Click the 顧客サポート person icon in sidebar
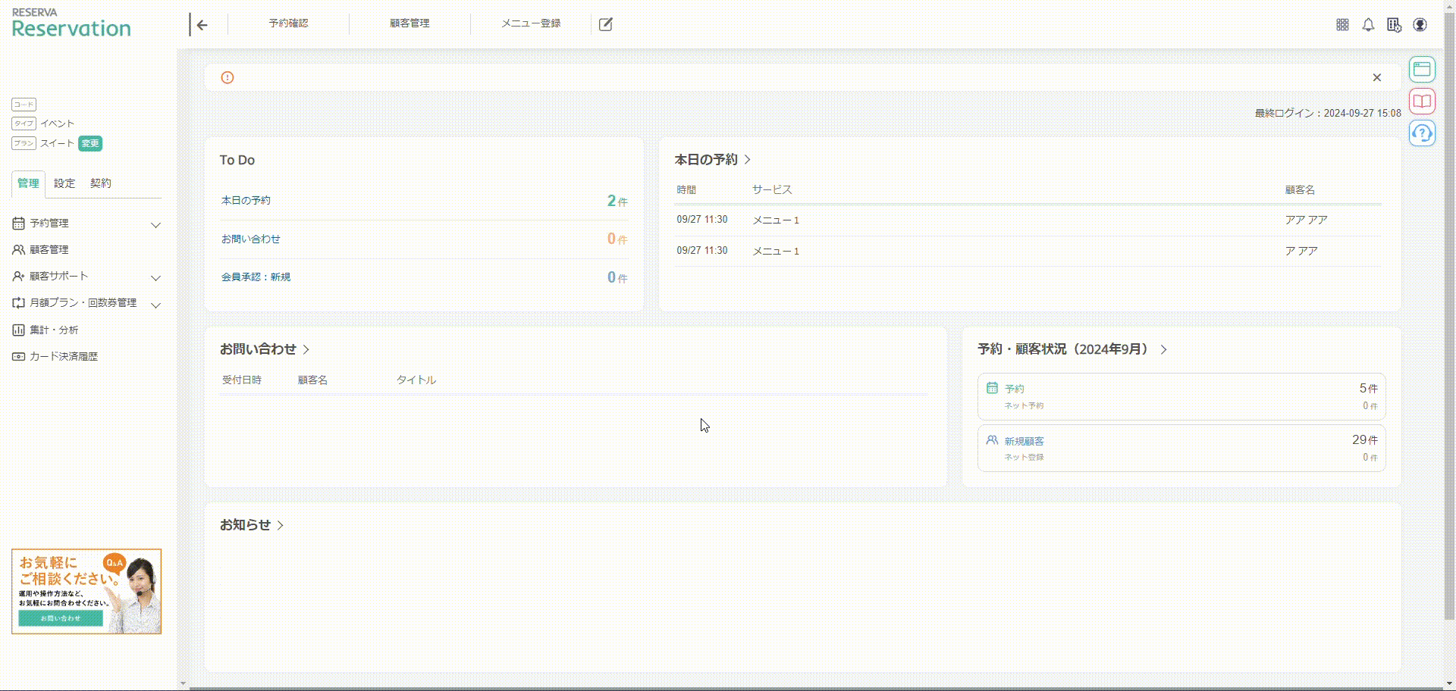Image resolution: width=1456 pixels, height=691 pixels. 18,277
